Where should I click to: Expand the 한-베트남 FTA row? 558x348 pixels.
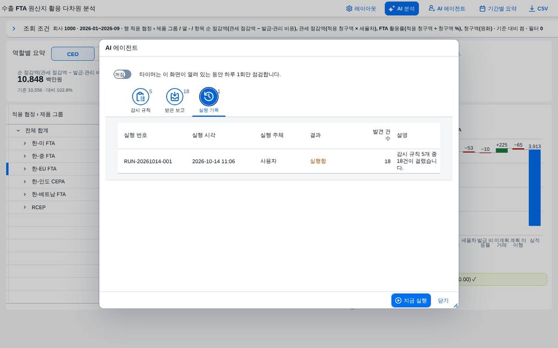(25, 194)
